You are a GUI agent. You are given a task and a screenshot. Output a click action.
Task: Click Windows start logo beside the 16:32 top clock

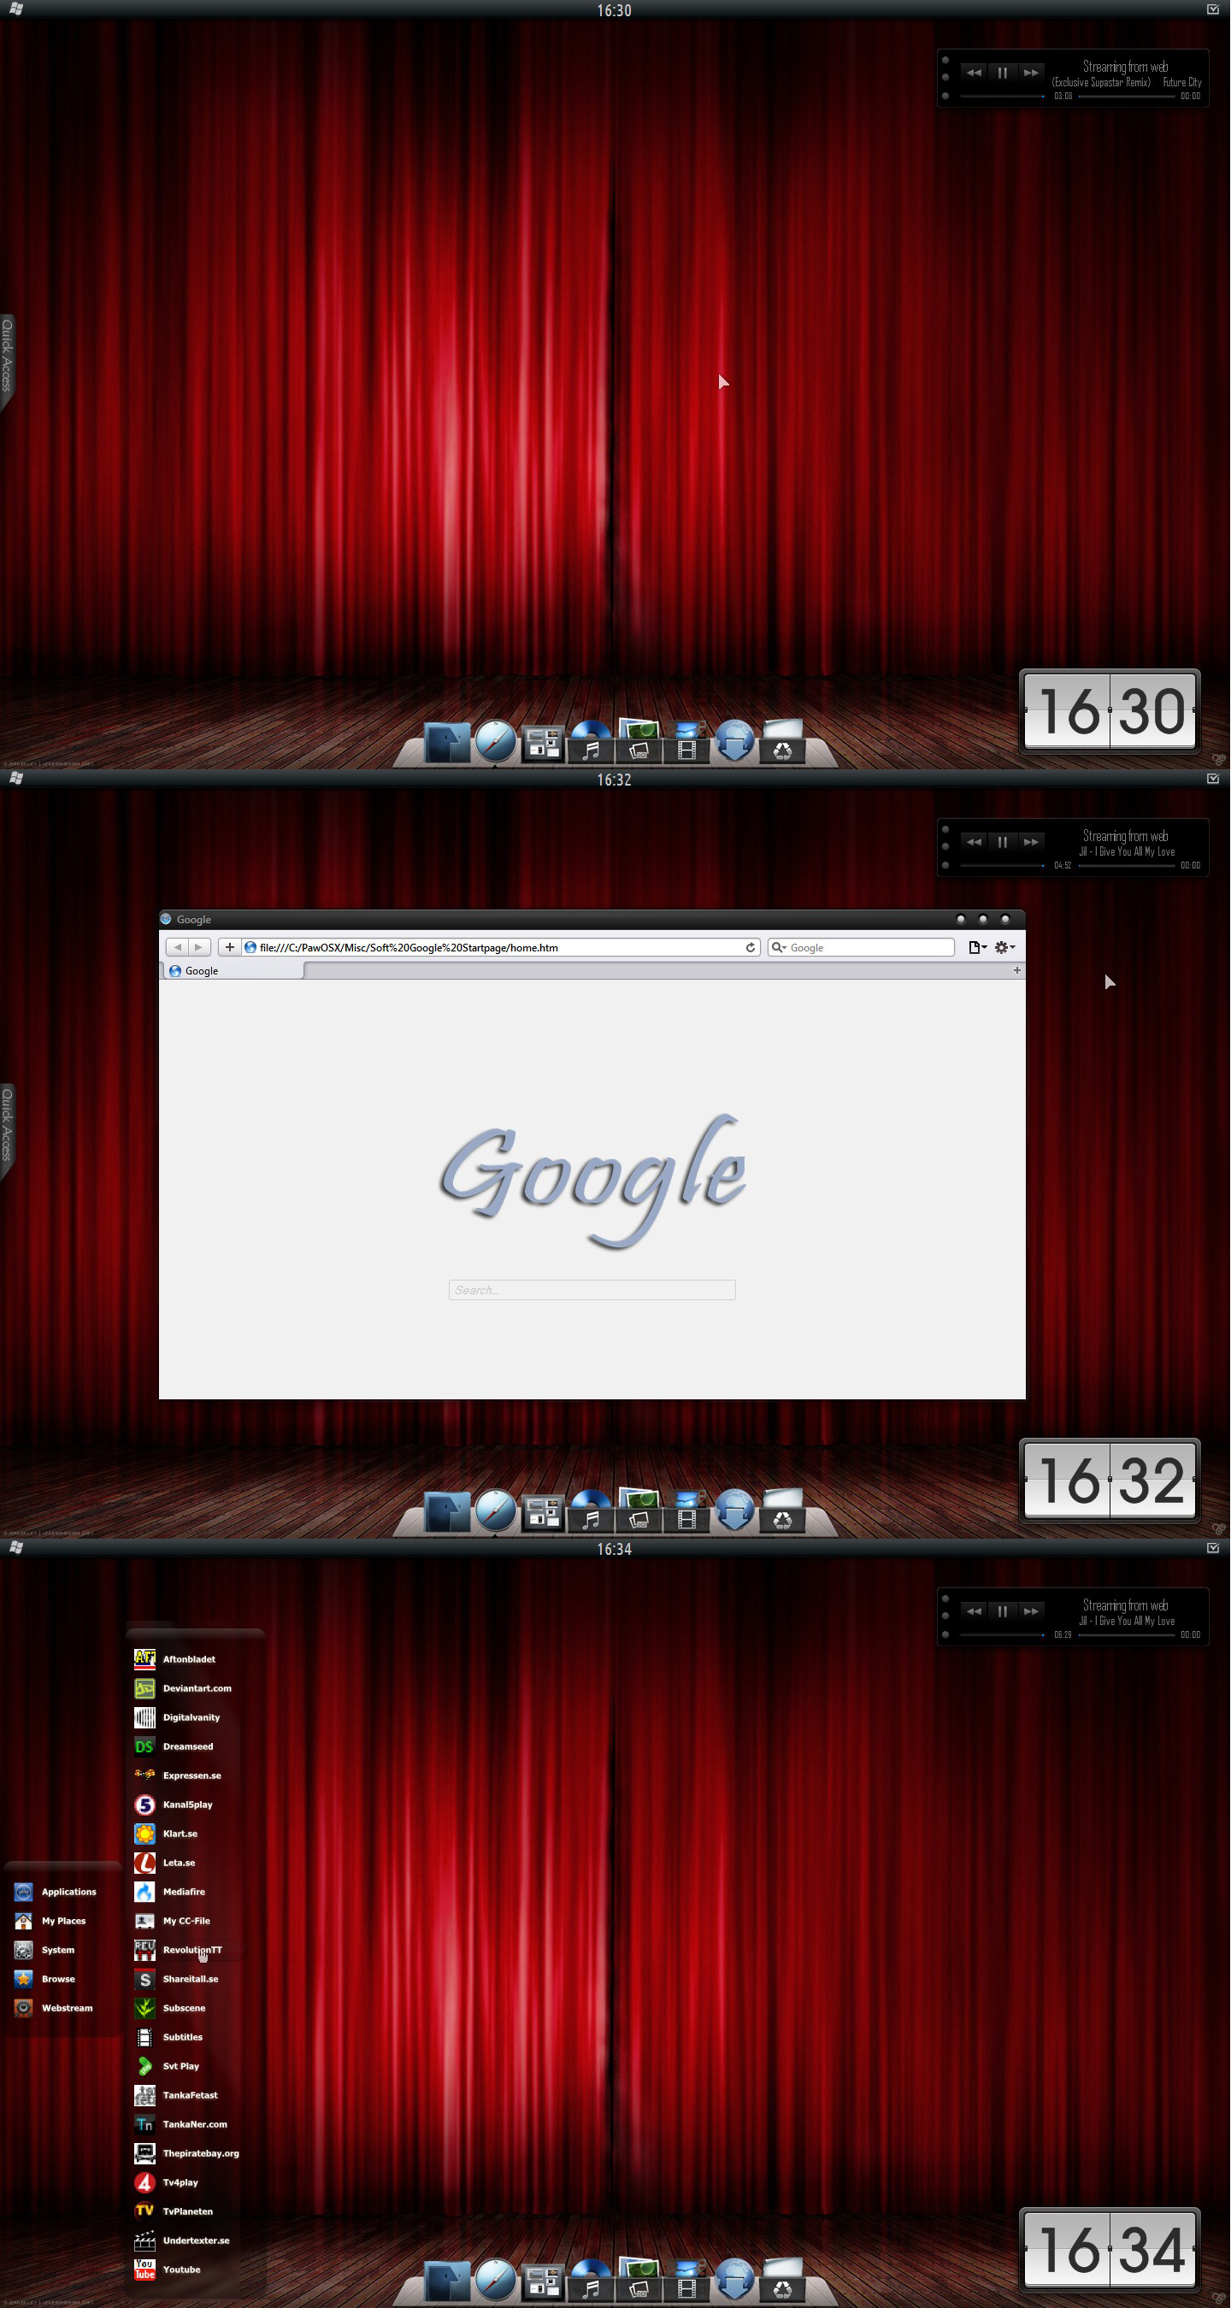(x=16, y=779)
